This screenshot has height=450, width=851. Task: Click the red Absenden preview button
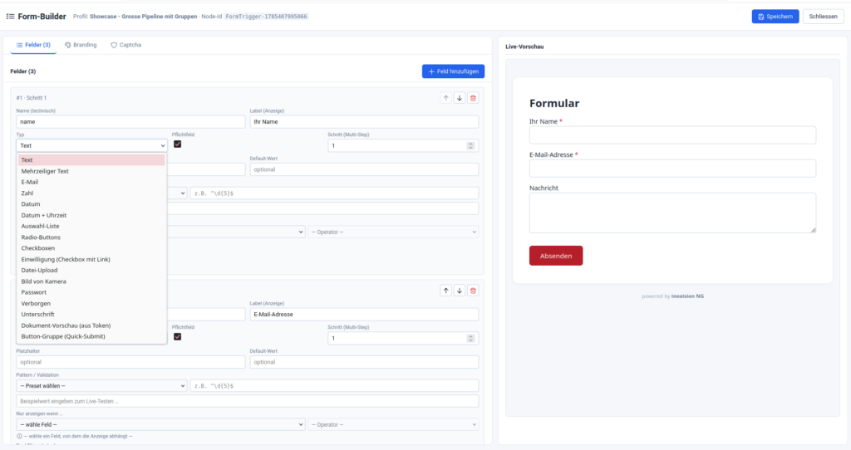tap(556, 256)
